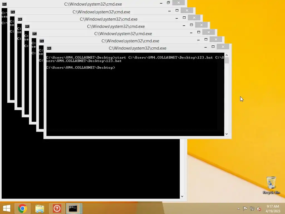Close the third-from-back cmd.exe window
The width and height of the screenshot is (285, 214).
tap(194, 18)
